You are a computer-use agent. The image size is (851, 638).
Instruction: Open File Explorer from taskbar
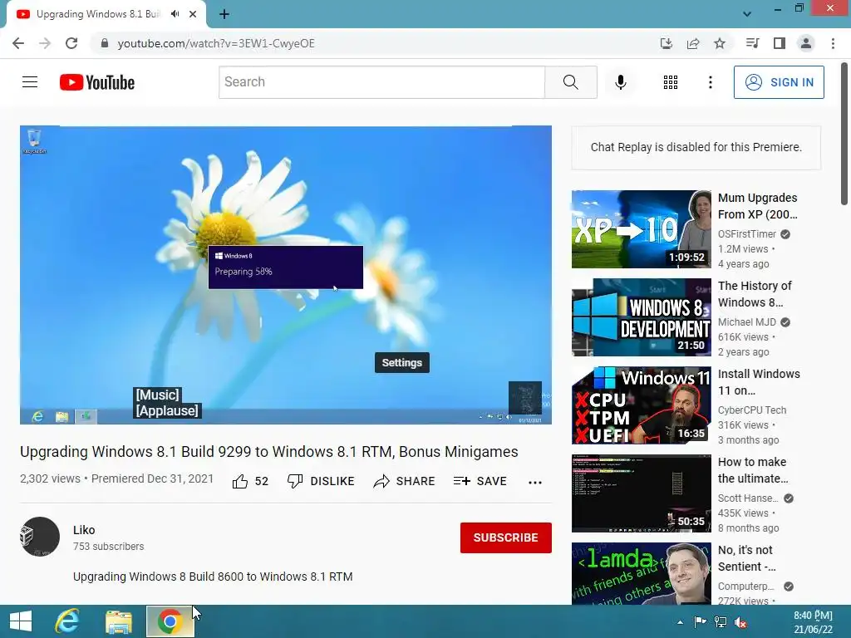point(118,621)
